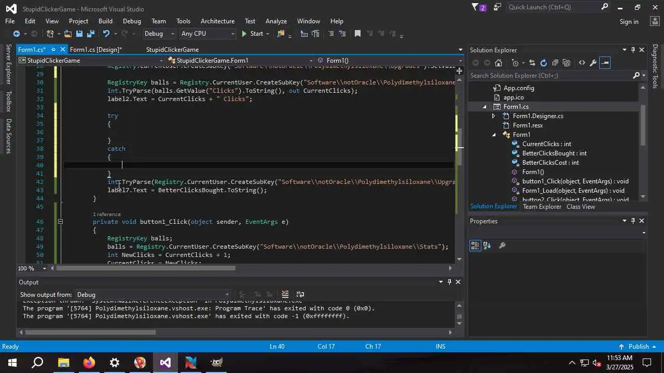Viewport: 664px width, 373px height.
Task: Uncomment the selected lines icon
Action: [x=342, y=34]
